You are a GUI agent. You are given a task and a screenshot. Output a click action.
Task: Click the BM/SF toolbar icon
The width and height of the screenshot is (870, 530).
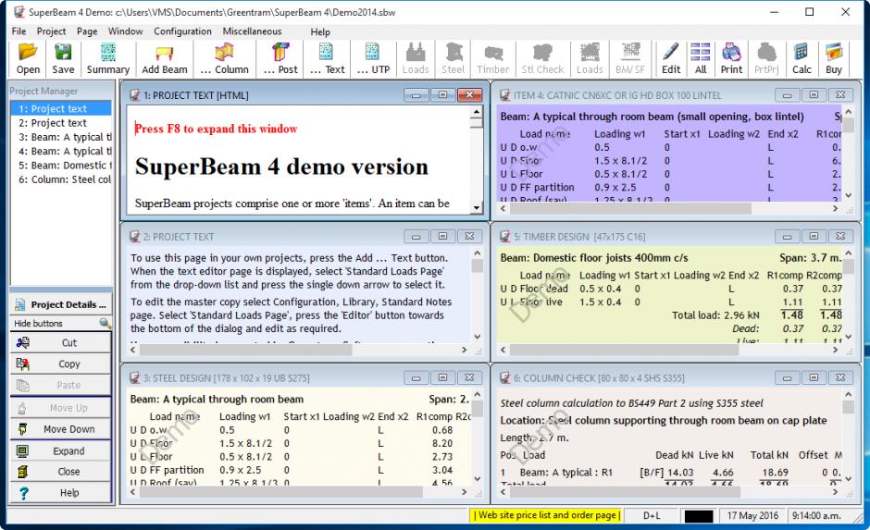629,59
